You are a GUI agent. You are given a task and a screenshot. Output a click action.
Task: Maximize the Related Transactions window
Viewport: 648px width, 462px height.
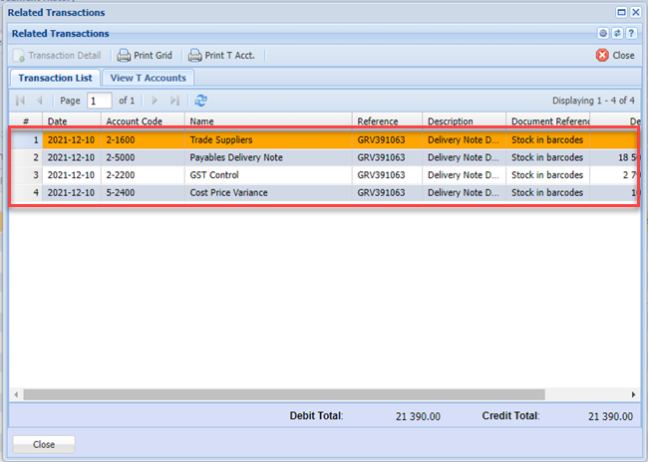621,12
